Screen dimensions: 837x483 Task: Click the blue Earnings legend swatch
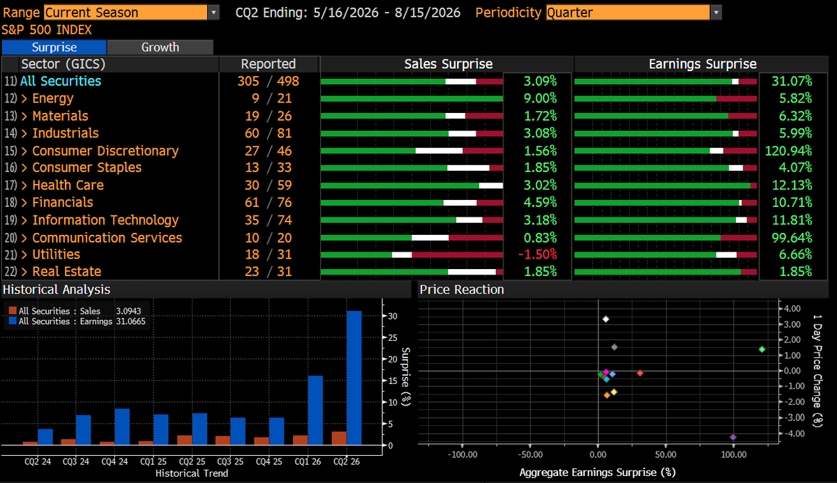(12, 321)
